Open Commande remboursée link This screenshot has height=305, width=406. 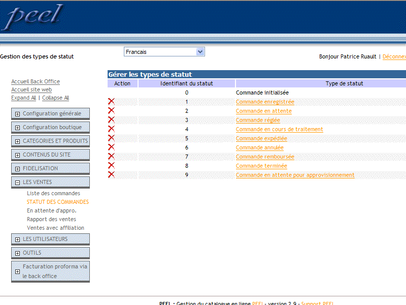click(265, 157)
